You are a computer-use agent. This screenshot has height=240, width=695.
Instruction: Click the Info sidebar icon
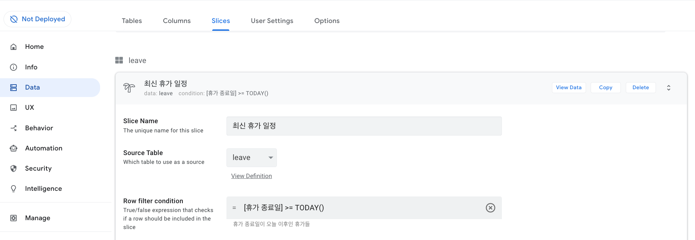(x=13, y=67)
